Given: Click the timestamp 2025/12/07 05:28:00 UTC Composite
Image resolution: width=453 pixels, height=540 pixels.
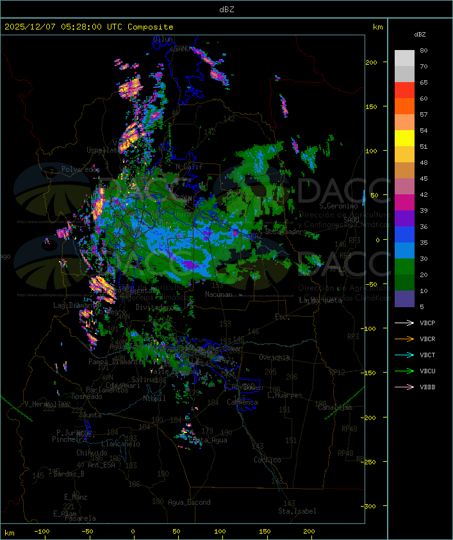Looking at the screenshot, I should (x=89, y=26).
